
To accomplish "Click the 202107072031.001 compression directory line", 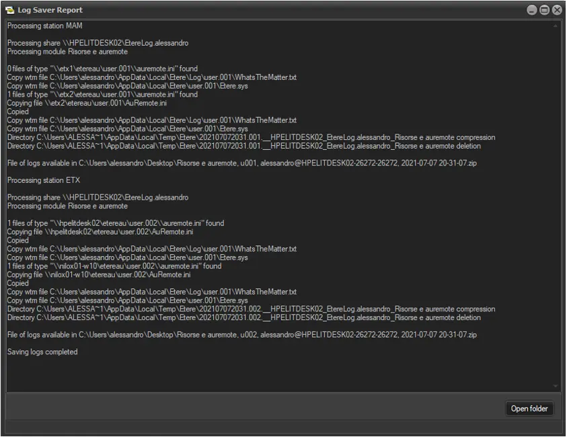I will coord(251,138).
